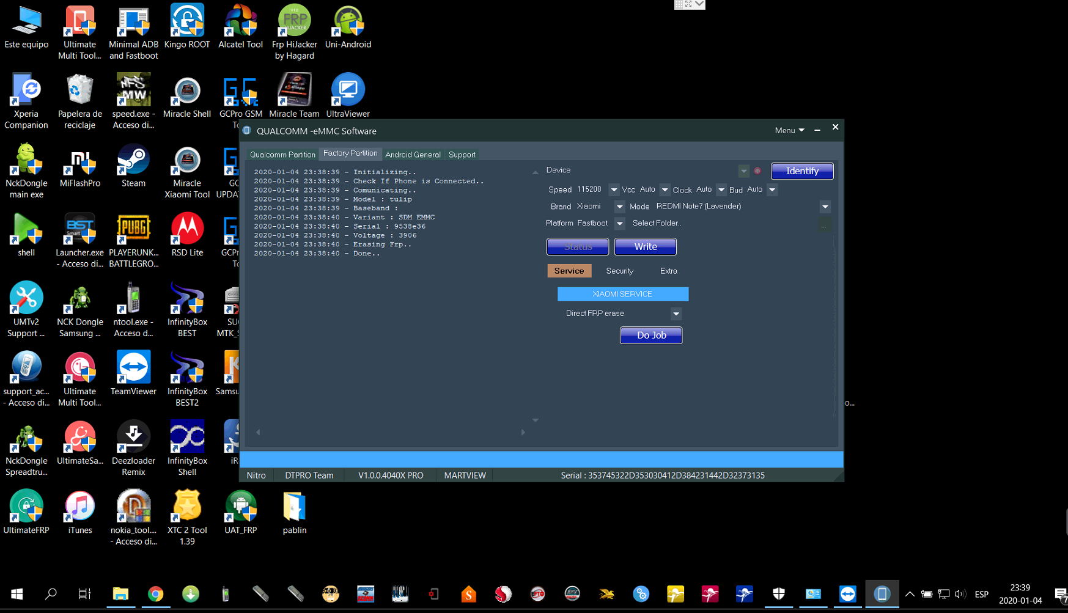
Task: Click the Select Folder browse field
Action: [823, 224]
